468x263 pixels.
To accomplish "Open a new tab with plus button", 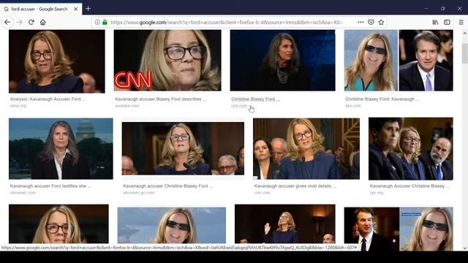I will (x=88, y=9).
